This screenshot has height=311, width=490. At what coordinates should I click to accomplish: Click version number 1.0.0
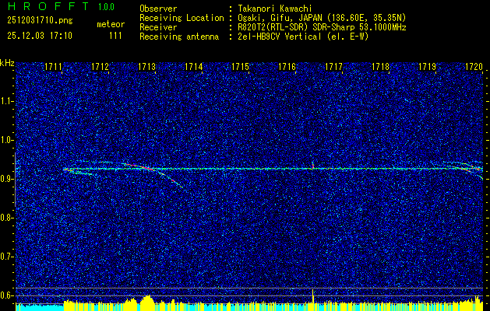(106, 7)
